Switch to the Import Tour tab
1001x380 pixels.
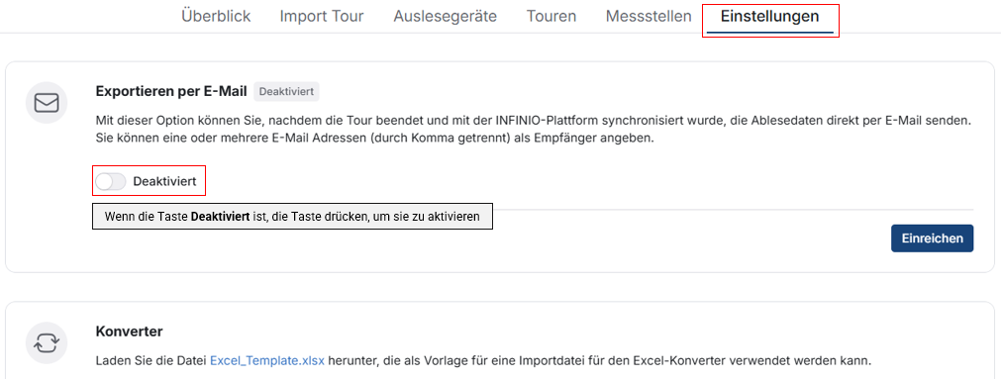[x=322, y=16]
